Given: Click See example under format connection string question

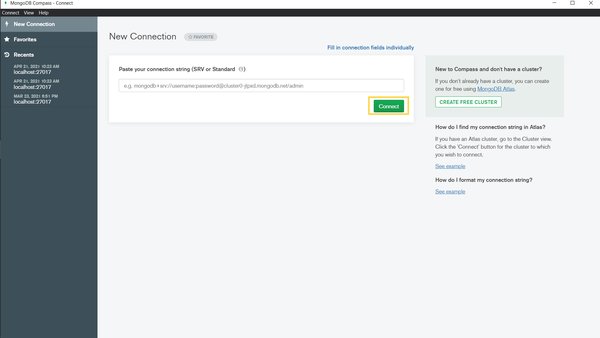Looking at the screenshot, I should tap(450, 191).
